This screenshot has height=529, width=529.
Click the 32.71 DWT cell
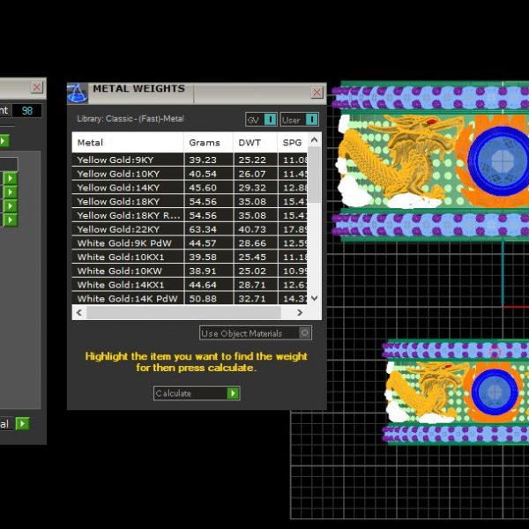pos(256,298)
